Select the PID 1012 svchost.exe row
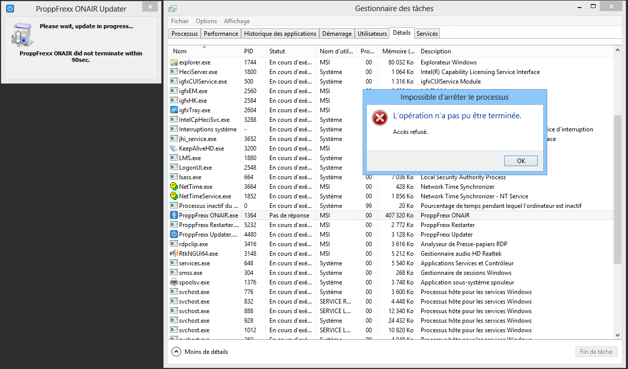This screenshot has height=369, width=628. pyautogui.click(x=391, y=330)
